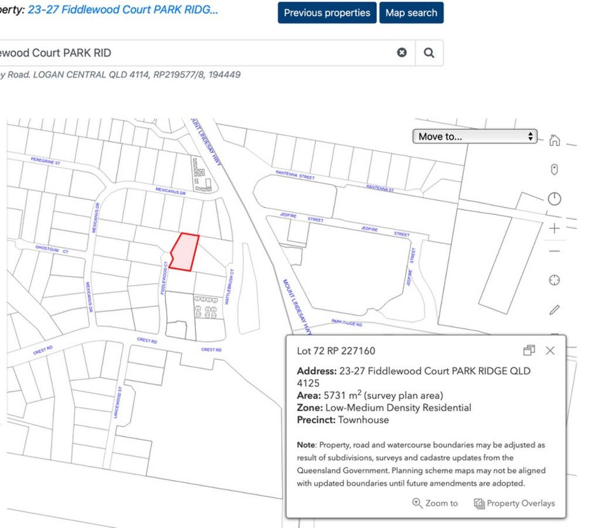The height and width of the screenshot is (528, 601).
Task: Zoom out with the minus button
Action: [x=554, y=252]
